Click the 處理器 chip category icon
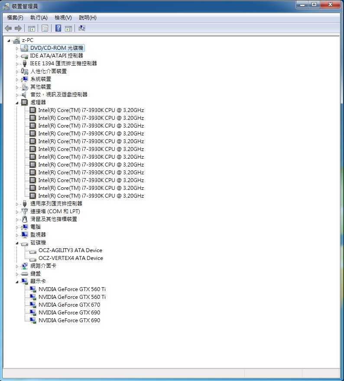 pos(25,102)
